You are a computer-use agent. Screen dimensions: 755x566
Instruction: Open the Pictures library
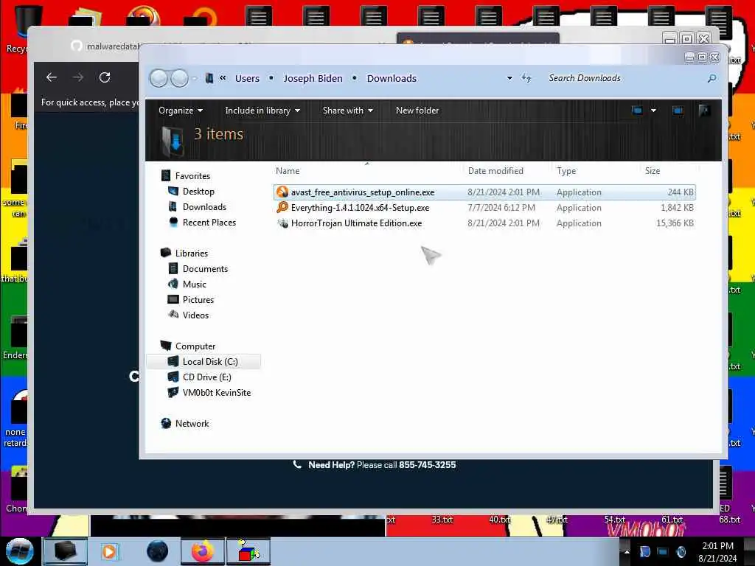click(198, 300)
